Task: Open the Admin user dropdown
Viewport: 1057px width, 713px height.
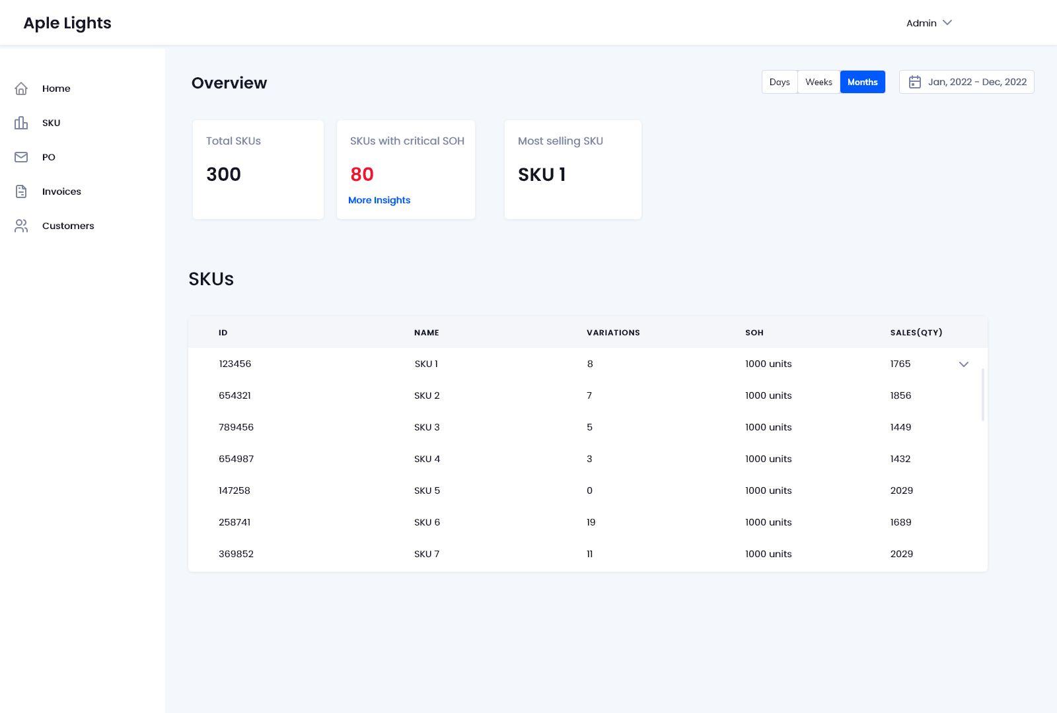Action: point(929,23)
